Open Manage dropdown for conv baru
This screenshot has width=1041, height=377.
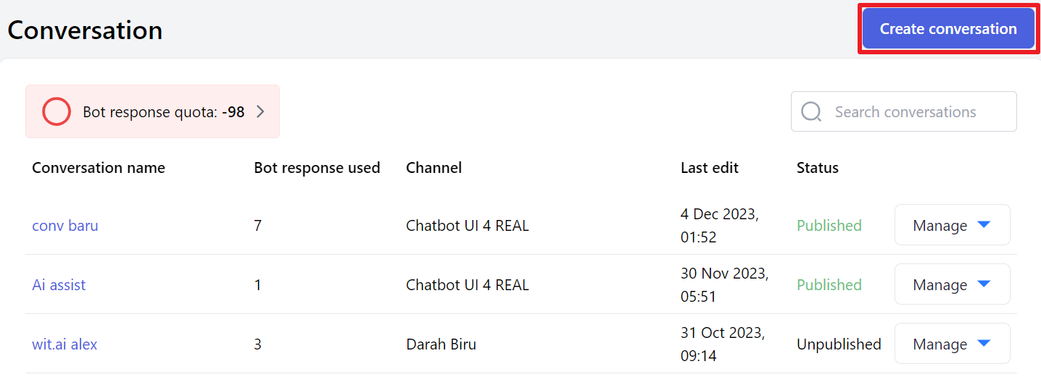click(952, 225)
